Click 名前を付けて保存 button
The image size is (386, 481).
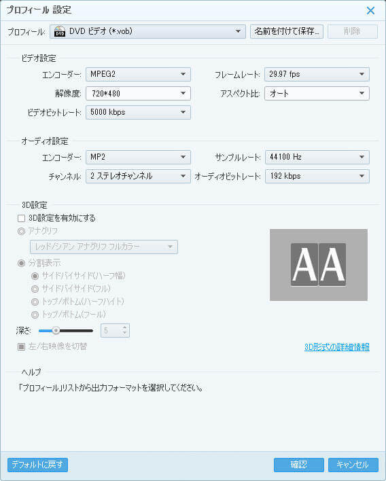pos(287,32)
